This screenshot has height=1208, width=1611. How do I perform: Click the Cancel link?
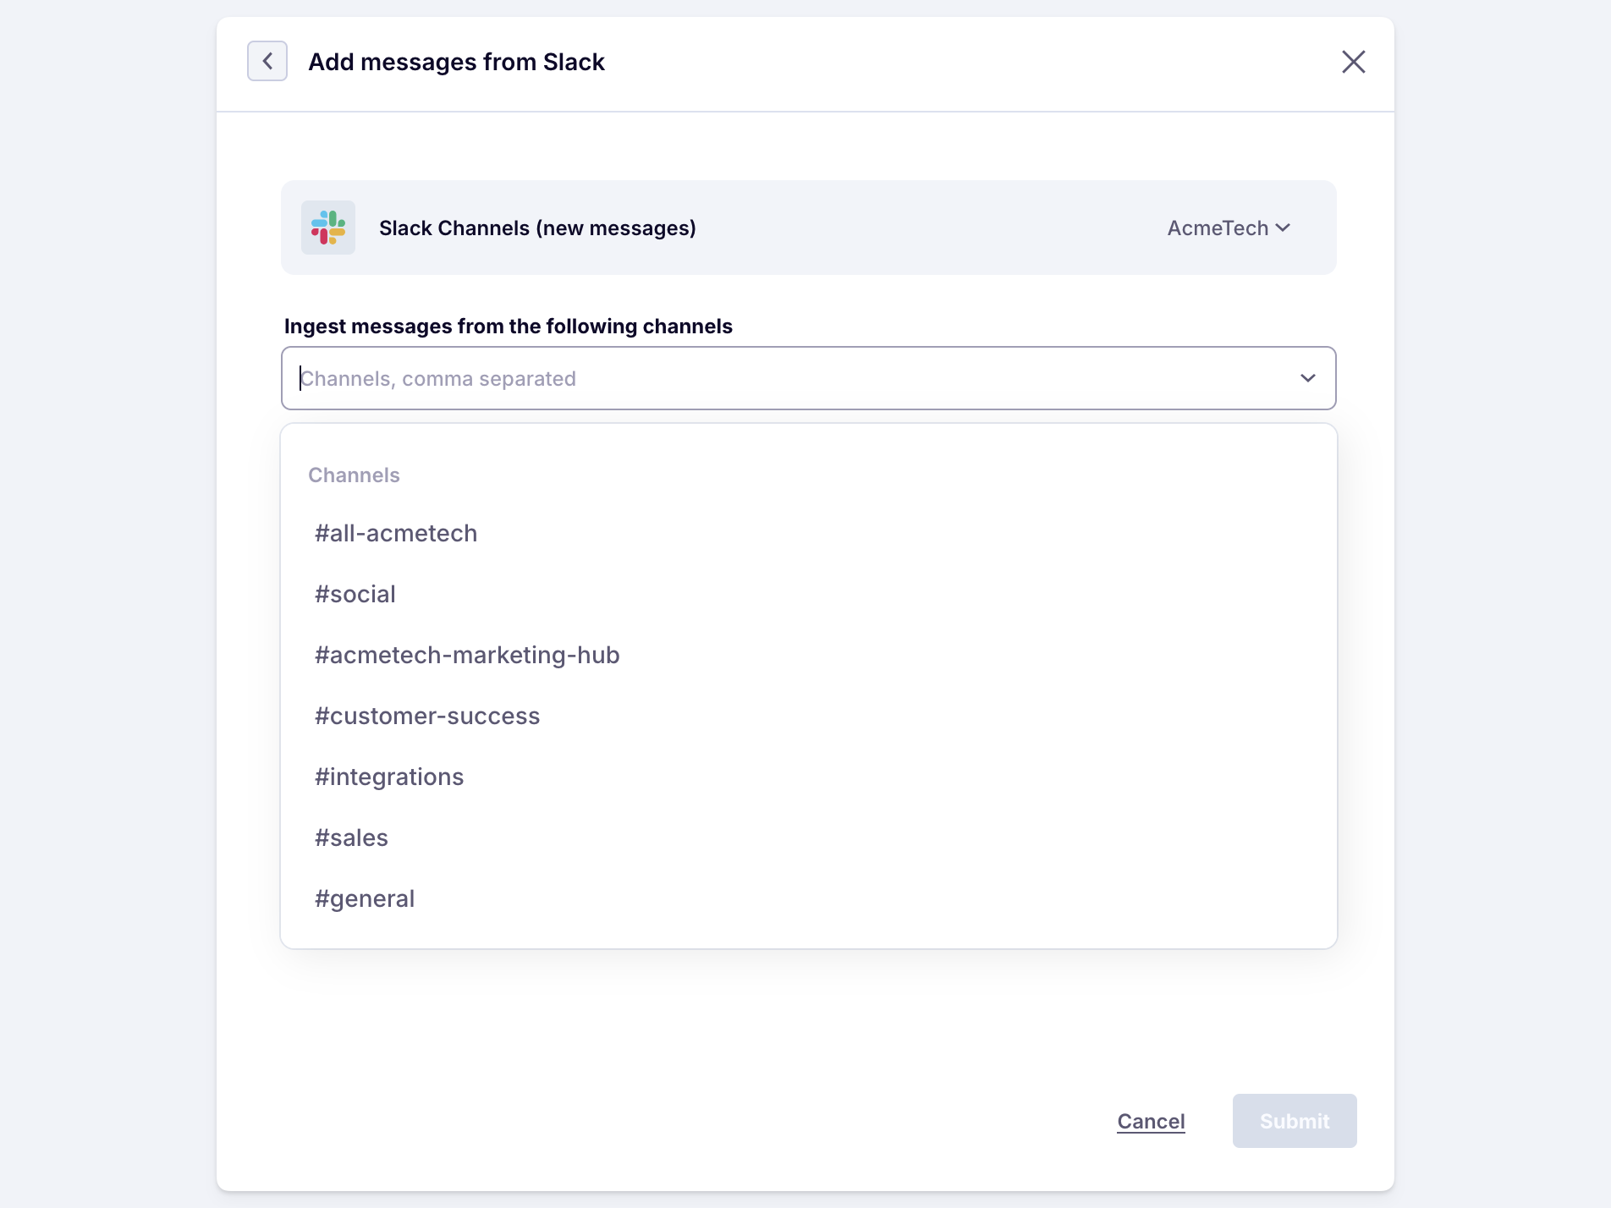point(1151,1121)
